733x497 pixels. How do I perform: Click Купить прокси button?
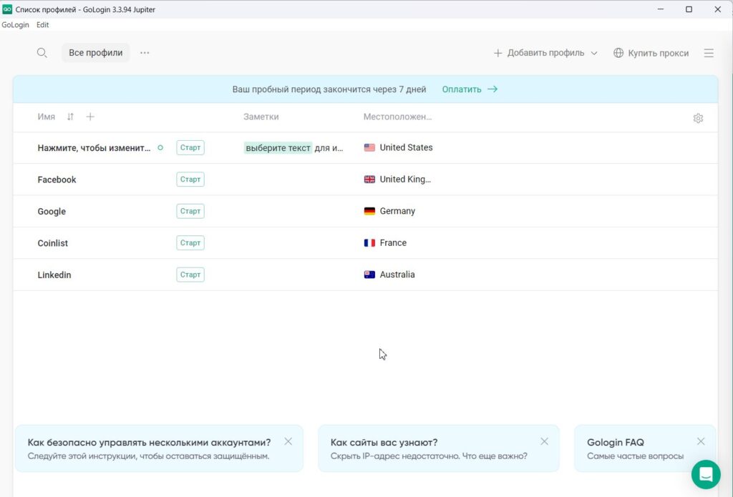651,53
